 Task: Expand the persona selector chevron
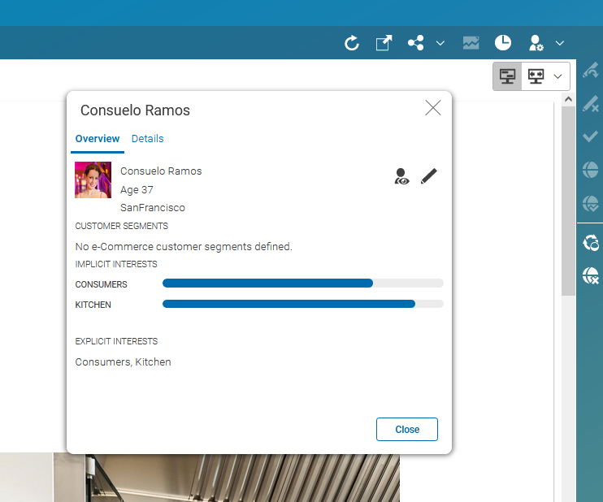(x=560, y=43)
